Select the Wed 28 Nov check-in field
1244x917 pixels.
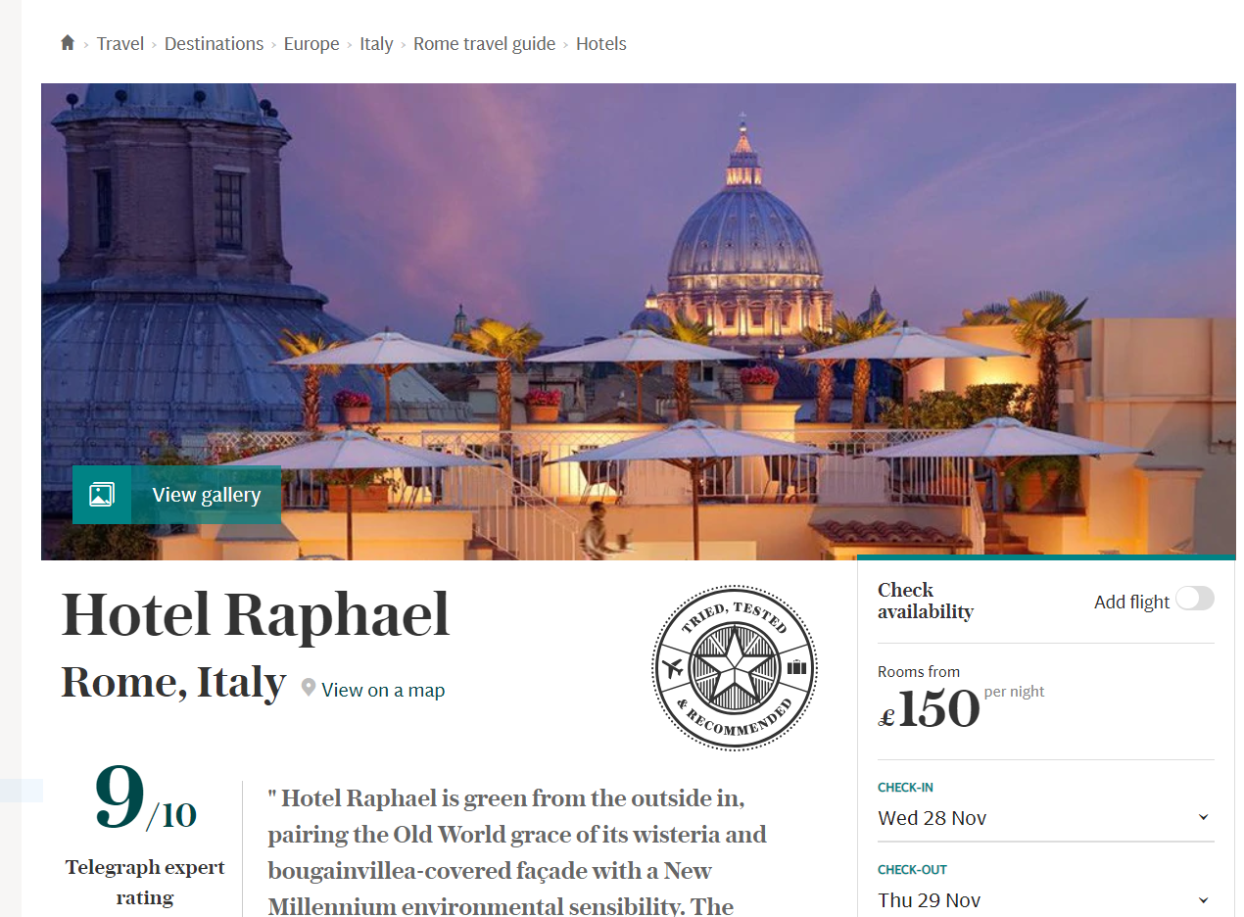(x=1046, y=817)
